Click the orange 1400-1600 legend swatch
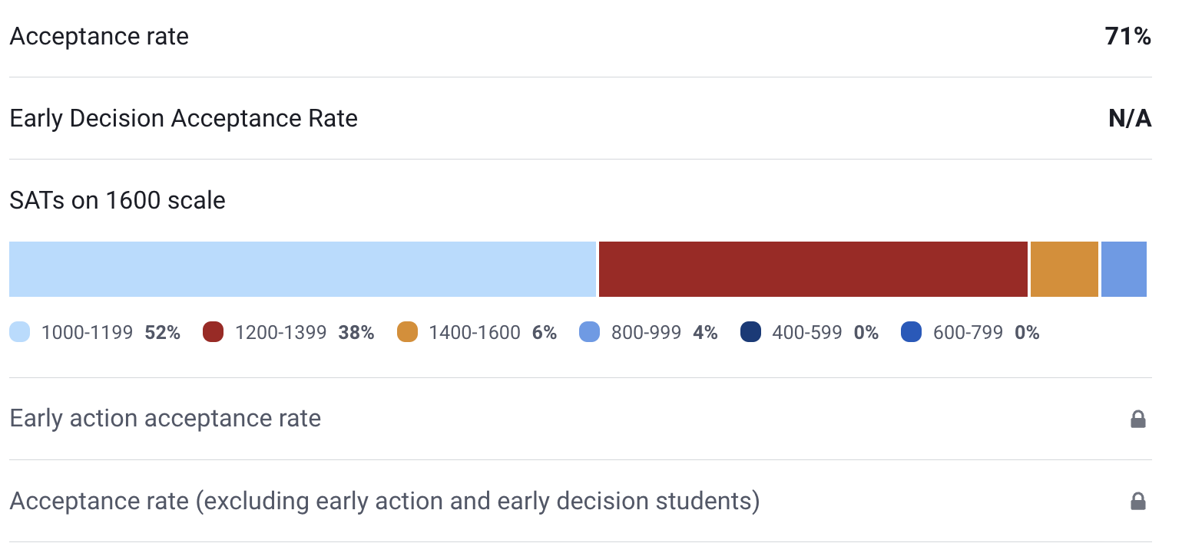 click(408, 333)
